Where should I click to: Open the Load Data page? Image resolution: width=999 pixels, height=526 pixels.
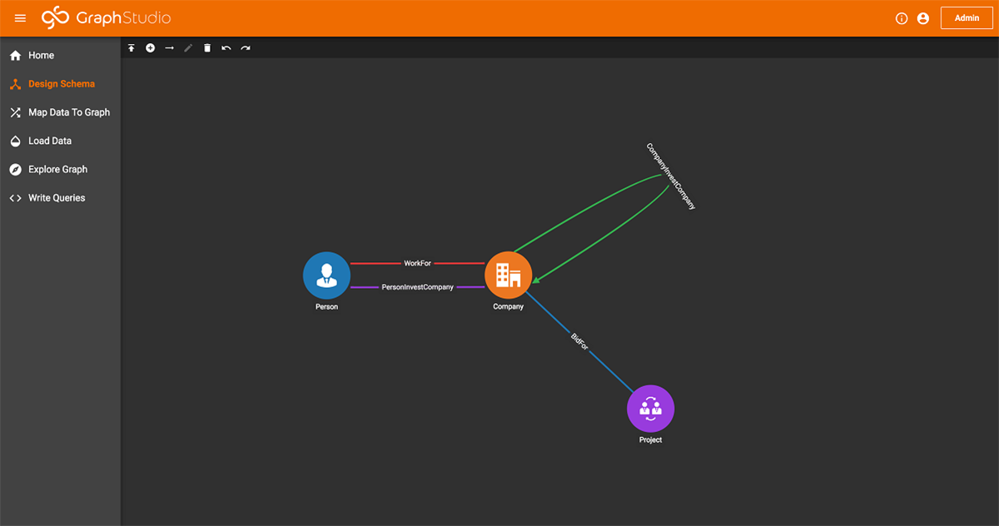(51, 141)
